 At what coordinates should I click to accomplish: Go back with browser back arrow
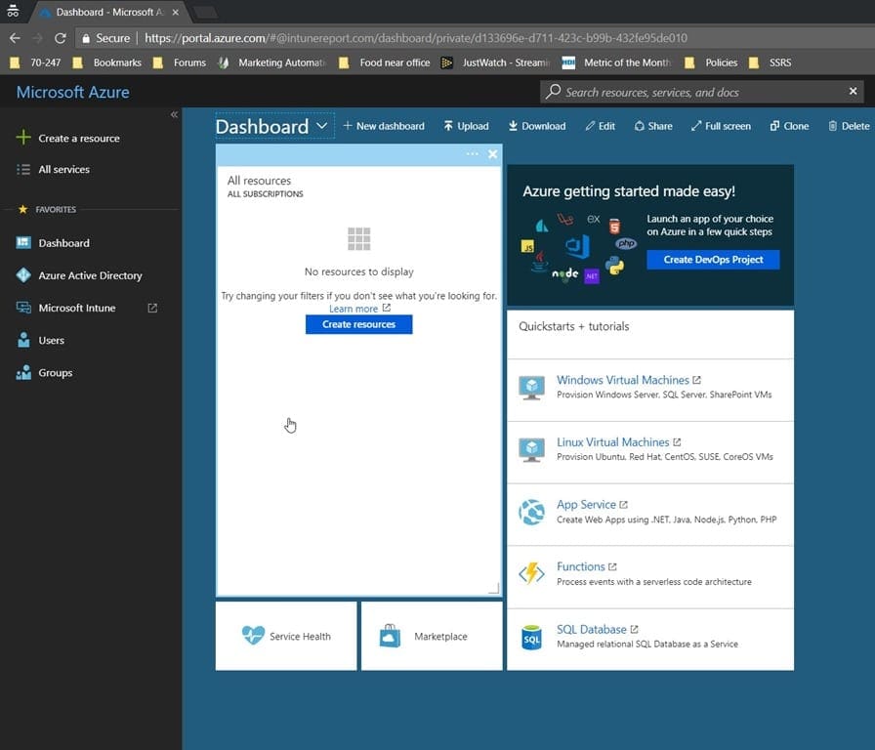click(15, 38)
